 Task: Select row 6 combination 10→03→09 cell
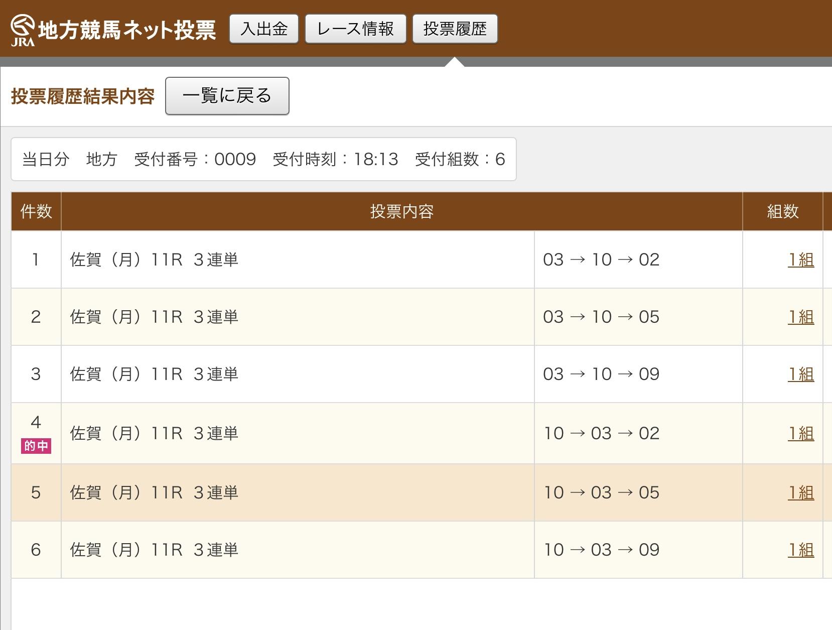point(601,550)
